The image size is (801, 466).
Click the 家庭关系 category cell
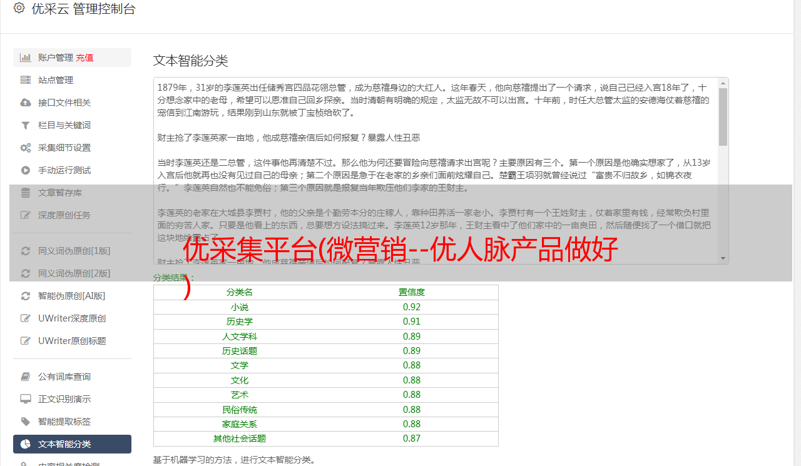(x=240, y=424)
